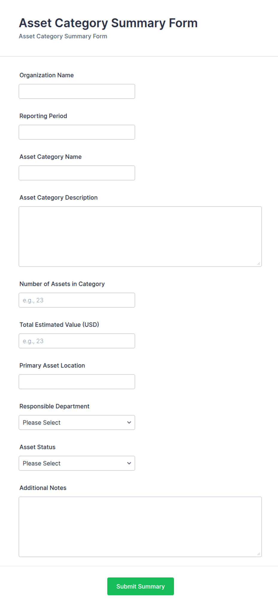Click the gray Asset Category Summary Form subtitle
The width and height of the screenshot is (278, 610).
tap(63, 36)
